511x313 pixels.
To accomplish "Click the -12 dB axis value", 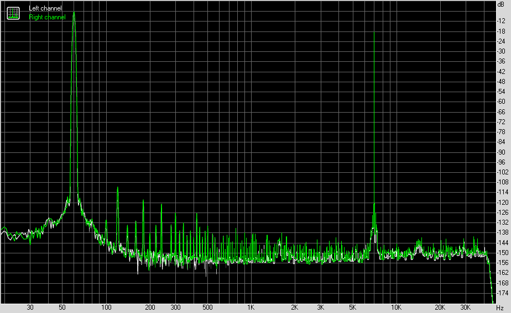I will point(501,21).
